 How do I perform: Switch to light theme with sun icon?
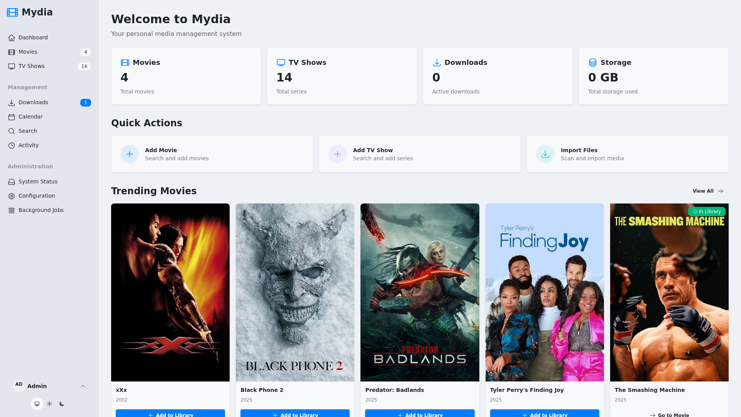point(49,404)
